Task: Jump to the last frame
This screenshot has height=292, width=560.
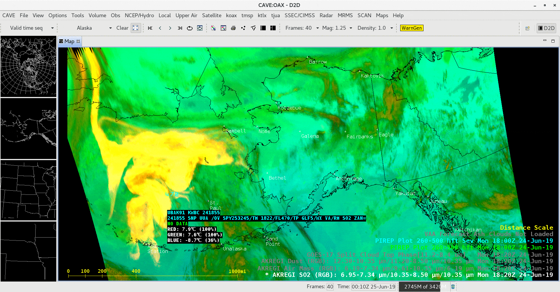Action: (180, 28)
